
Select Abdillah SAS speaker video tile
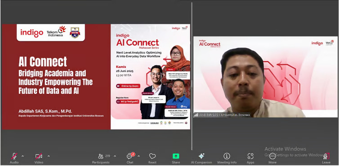pyautogui.click(x=265, y=77)
